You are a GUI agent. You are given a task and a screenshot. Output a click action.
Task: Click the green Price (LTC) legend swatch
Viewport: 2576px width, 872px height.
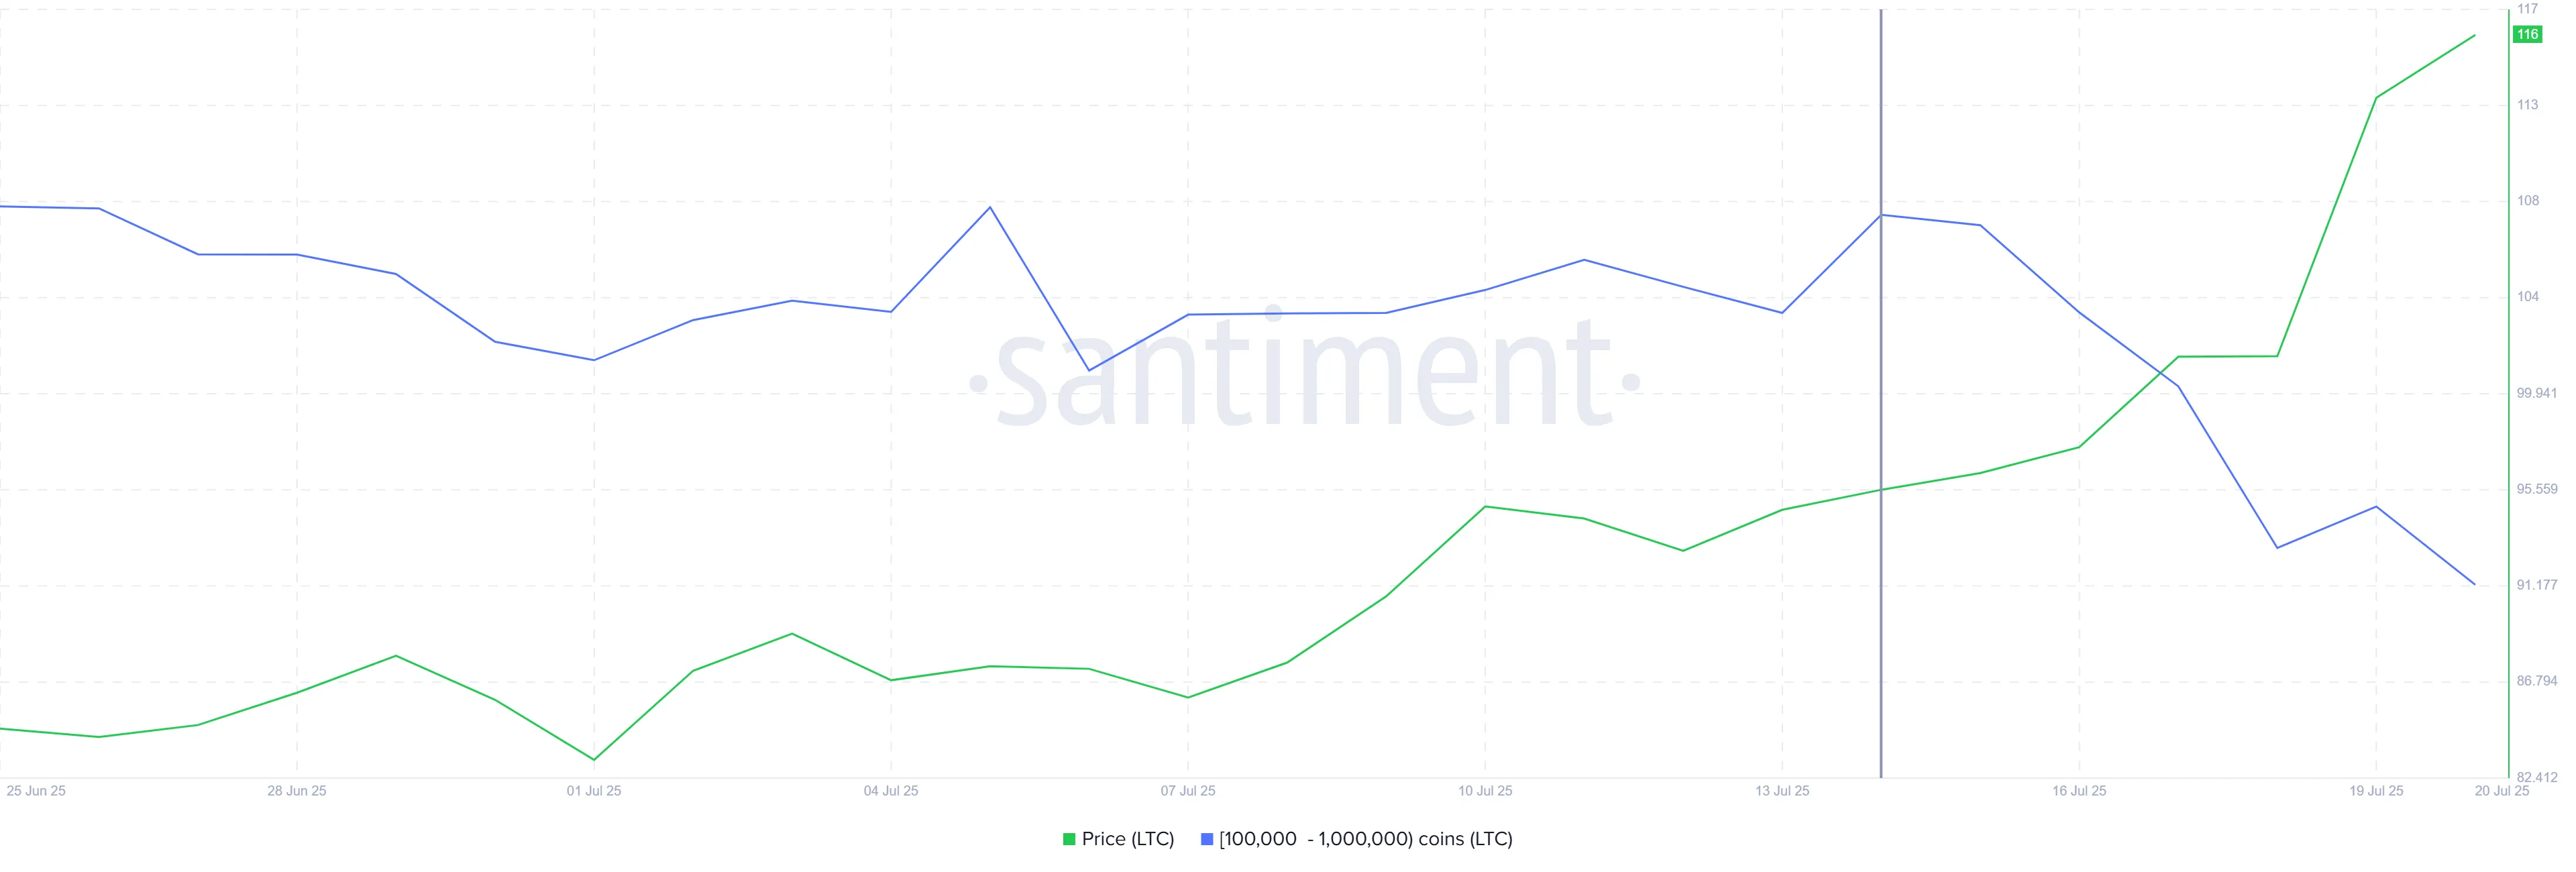(1069, 839)
